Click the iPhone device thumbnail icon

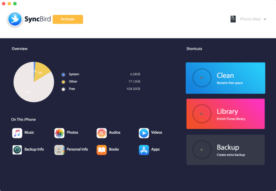click(233, 19)
